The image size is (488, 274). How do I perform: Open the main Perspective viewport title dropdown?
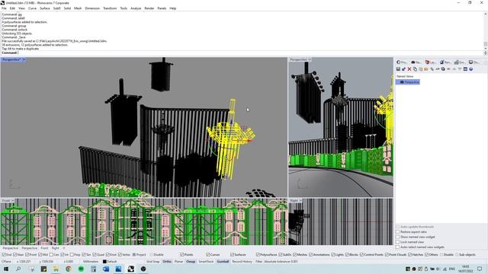(24, 59)
